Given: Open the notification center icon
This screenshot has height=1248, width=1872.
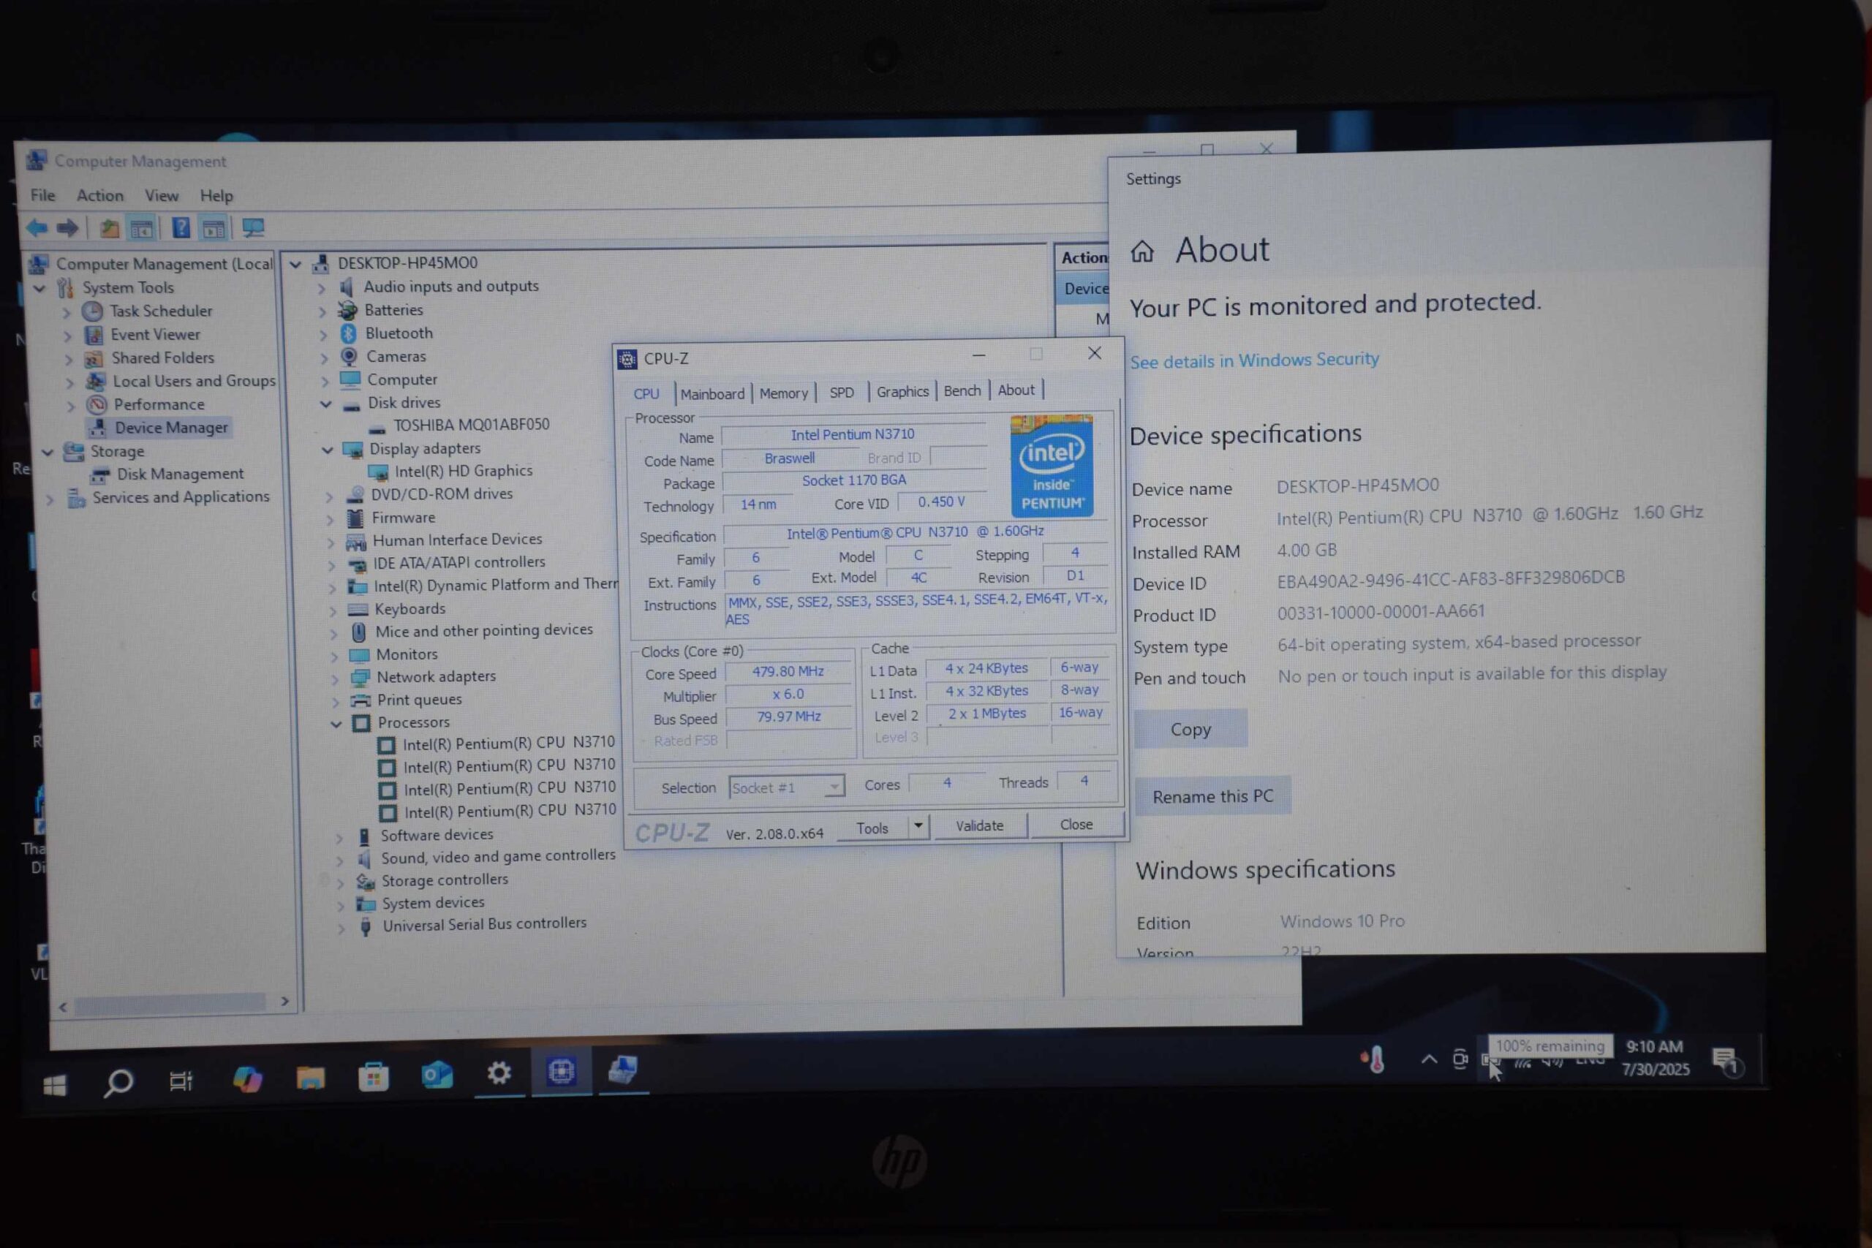Looking at the screenshot, I should click(1727, 1061).
